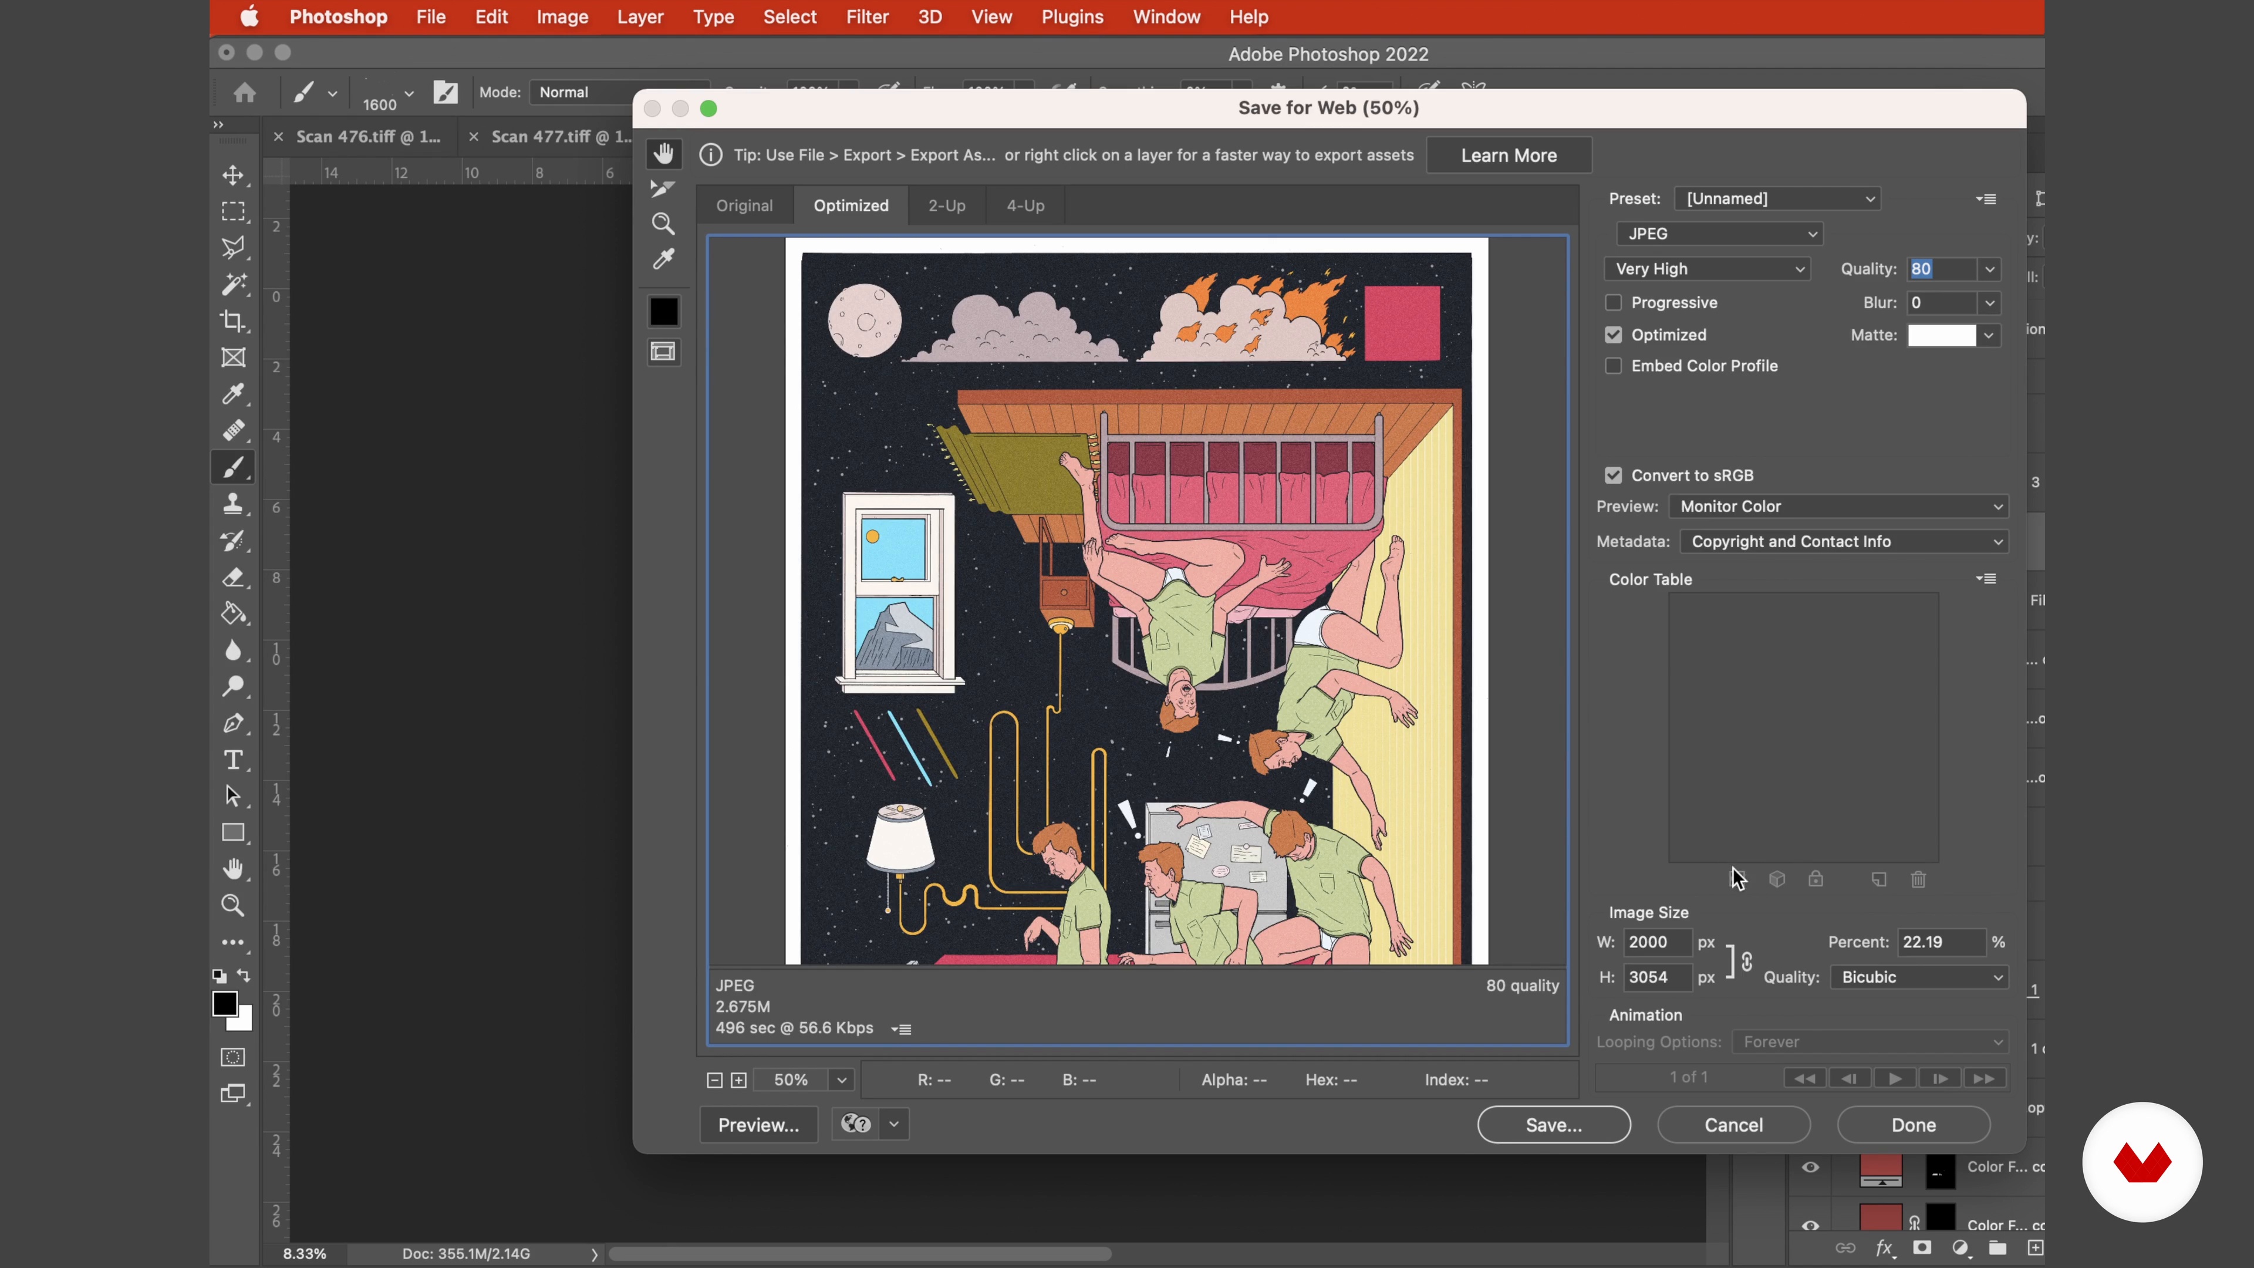Screen dimensions: 2254x1268
Task: Select the Pen tool
Action: tap(233, 724)
